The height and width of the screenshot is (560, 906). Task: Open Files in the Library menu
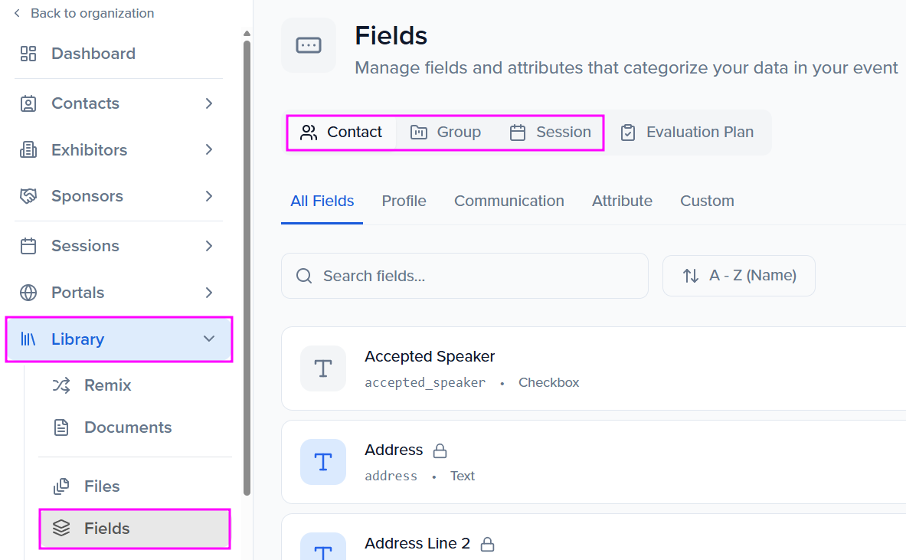102,486
